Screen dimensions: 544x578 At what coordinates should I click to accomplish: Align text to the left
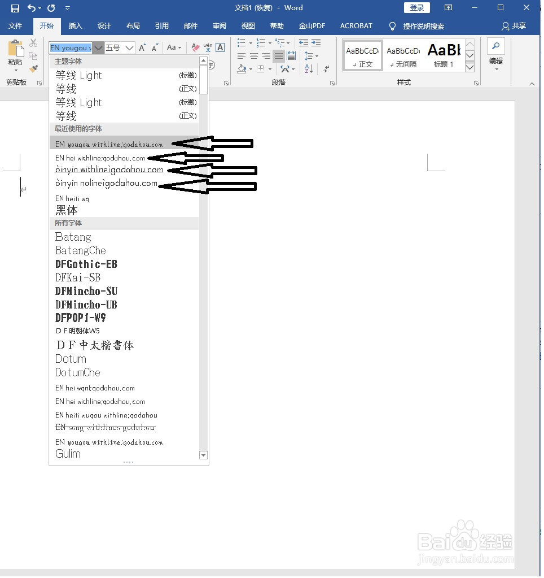[x=242, y=56]
